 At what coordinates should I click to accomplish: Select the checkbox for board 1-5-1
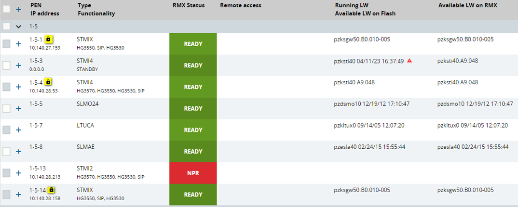6,44
